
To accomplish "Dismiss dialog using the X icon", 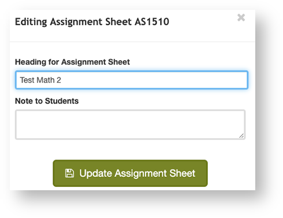I will click(241, 18).
